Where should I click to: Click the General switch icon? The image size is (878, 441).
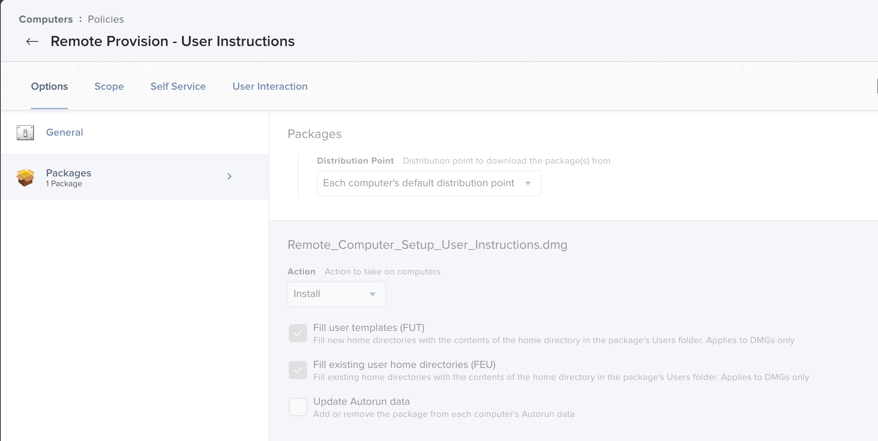(25, 133)
